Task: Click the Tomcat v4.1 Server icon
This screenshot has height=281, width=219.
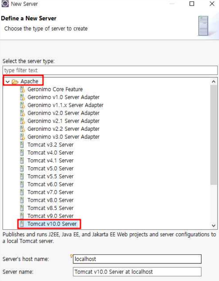Action: (22, 160)
